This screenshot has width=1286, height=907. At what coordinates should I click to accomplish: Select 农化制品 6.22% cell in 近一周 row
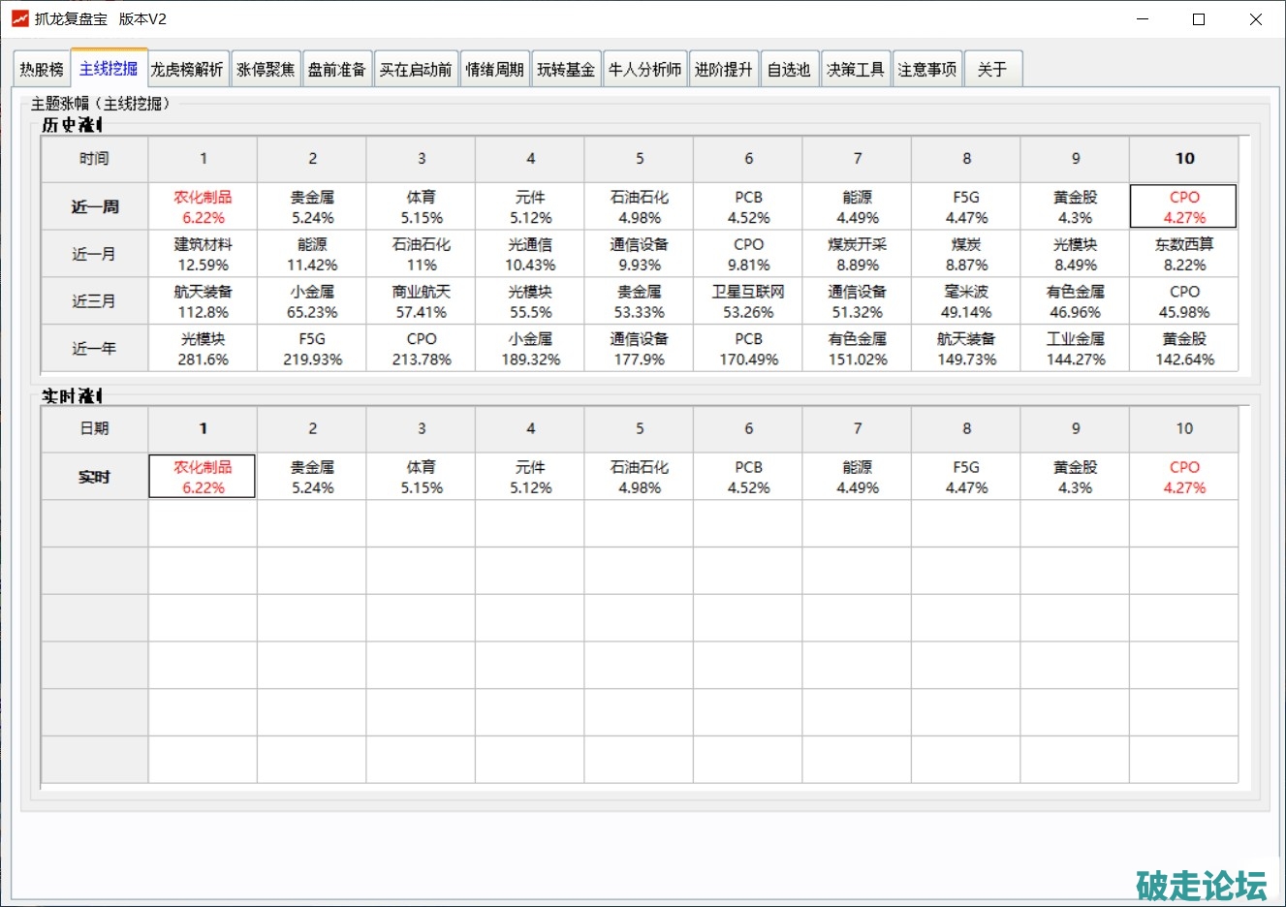203,206
